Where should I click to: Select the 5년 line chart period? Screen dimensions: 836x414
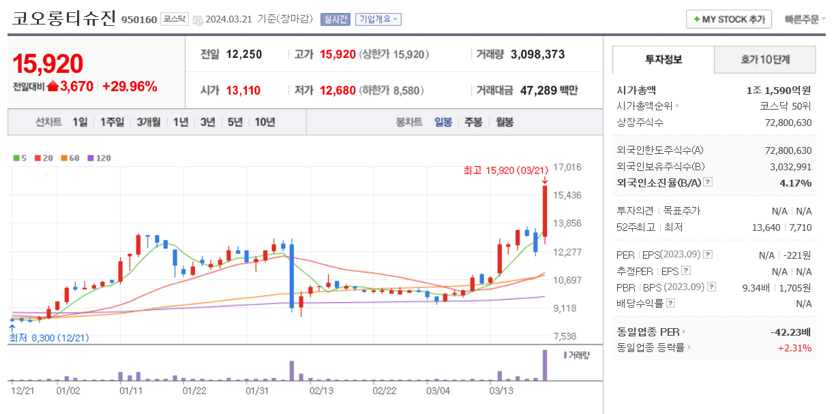(x=235, y=122)
